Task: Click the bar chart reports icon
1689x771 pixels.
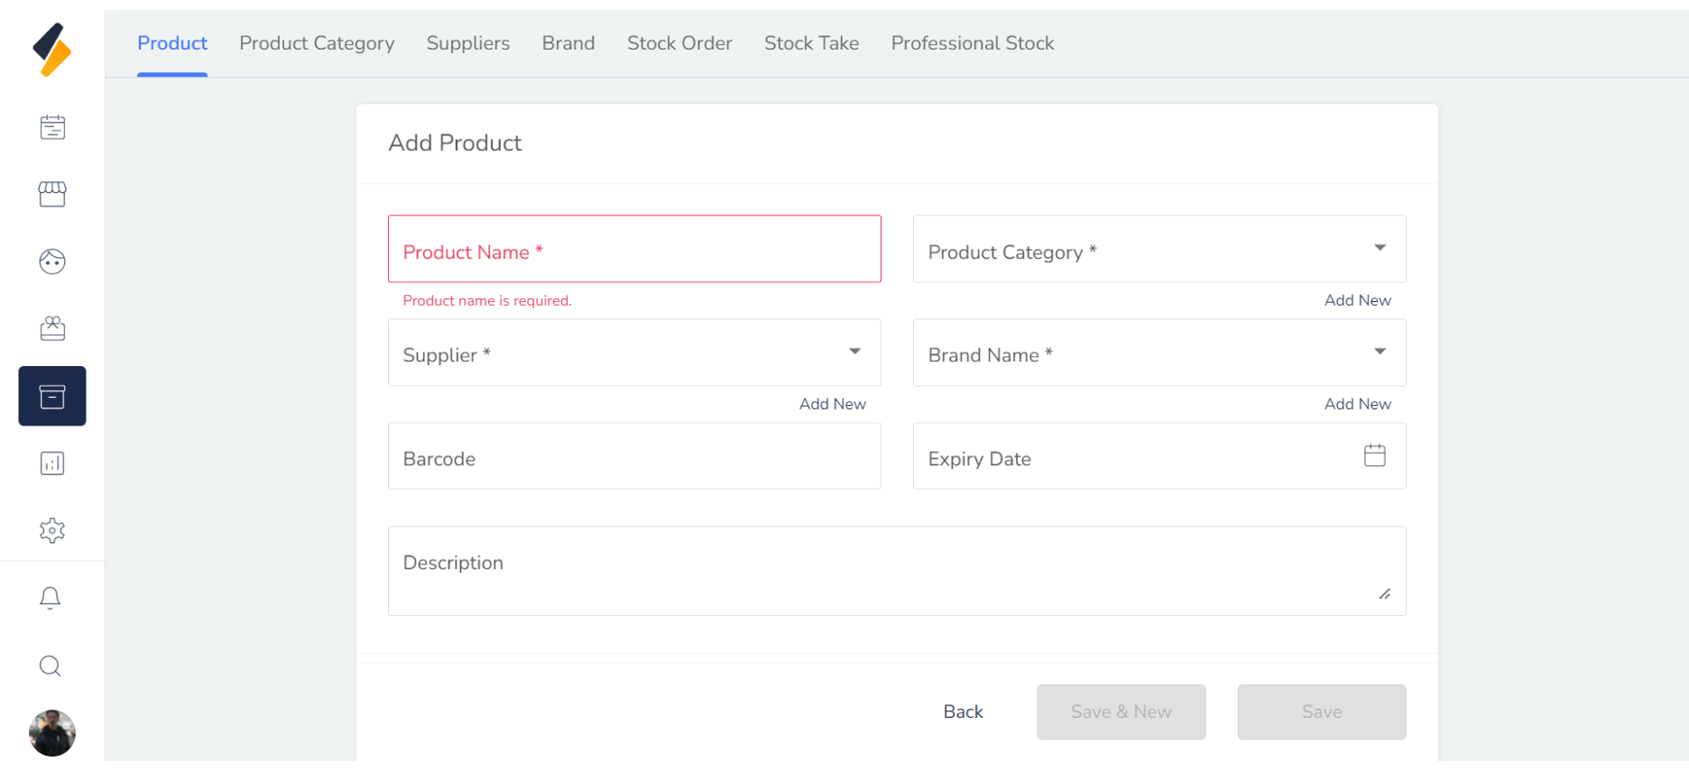Action: [52, 464]
